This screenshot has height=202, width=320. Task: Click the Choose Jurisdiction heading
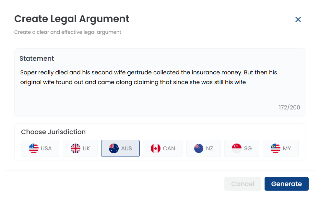pos(53,132)
